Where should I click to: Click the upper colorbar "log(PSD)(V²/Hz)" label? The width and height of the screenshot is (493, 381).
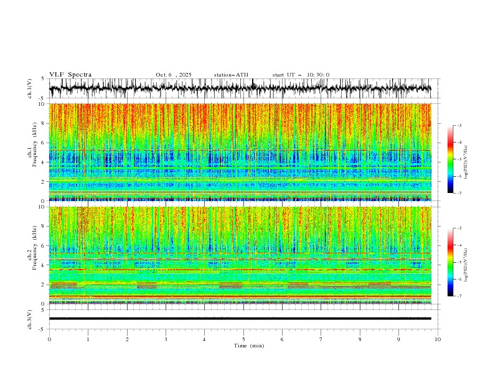[467, 162]
